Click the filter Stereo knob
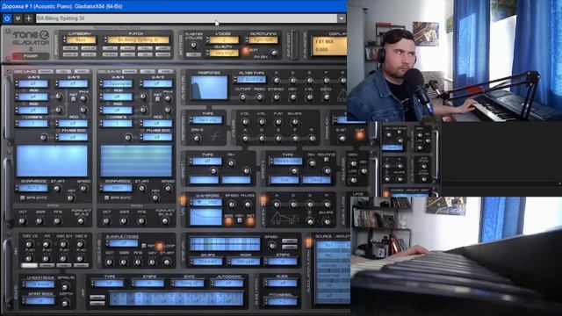 [x=276, y=97]
